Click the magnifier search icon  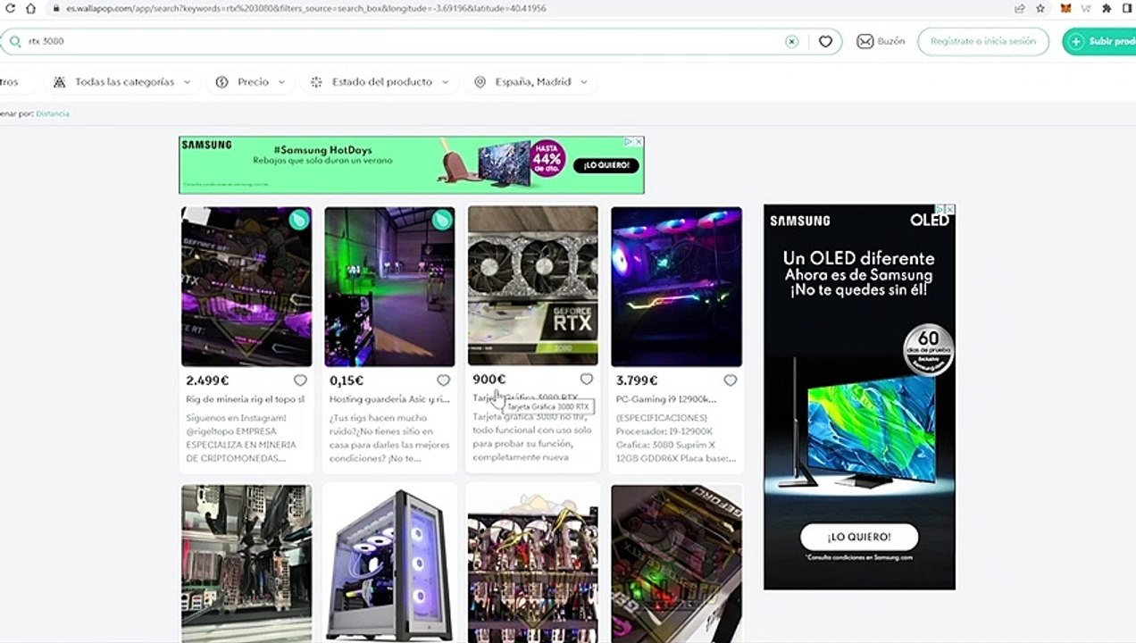(x=15, y=41)
